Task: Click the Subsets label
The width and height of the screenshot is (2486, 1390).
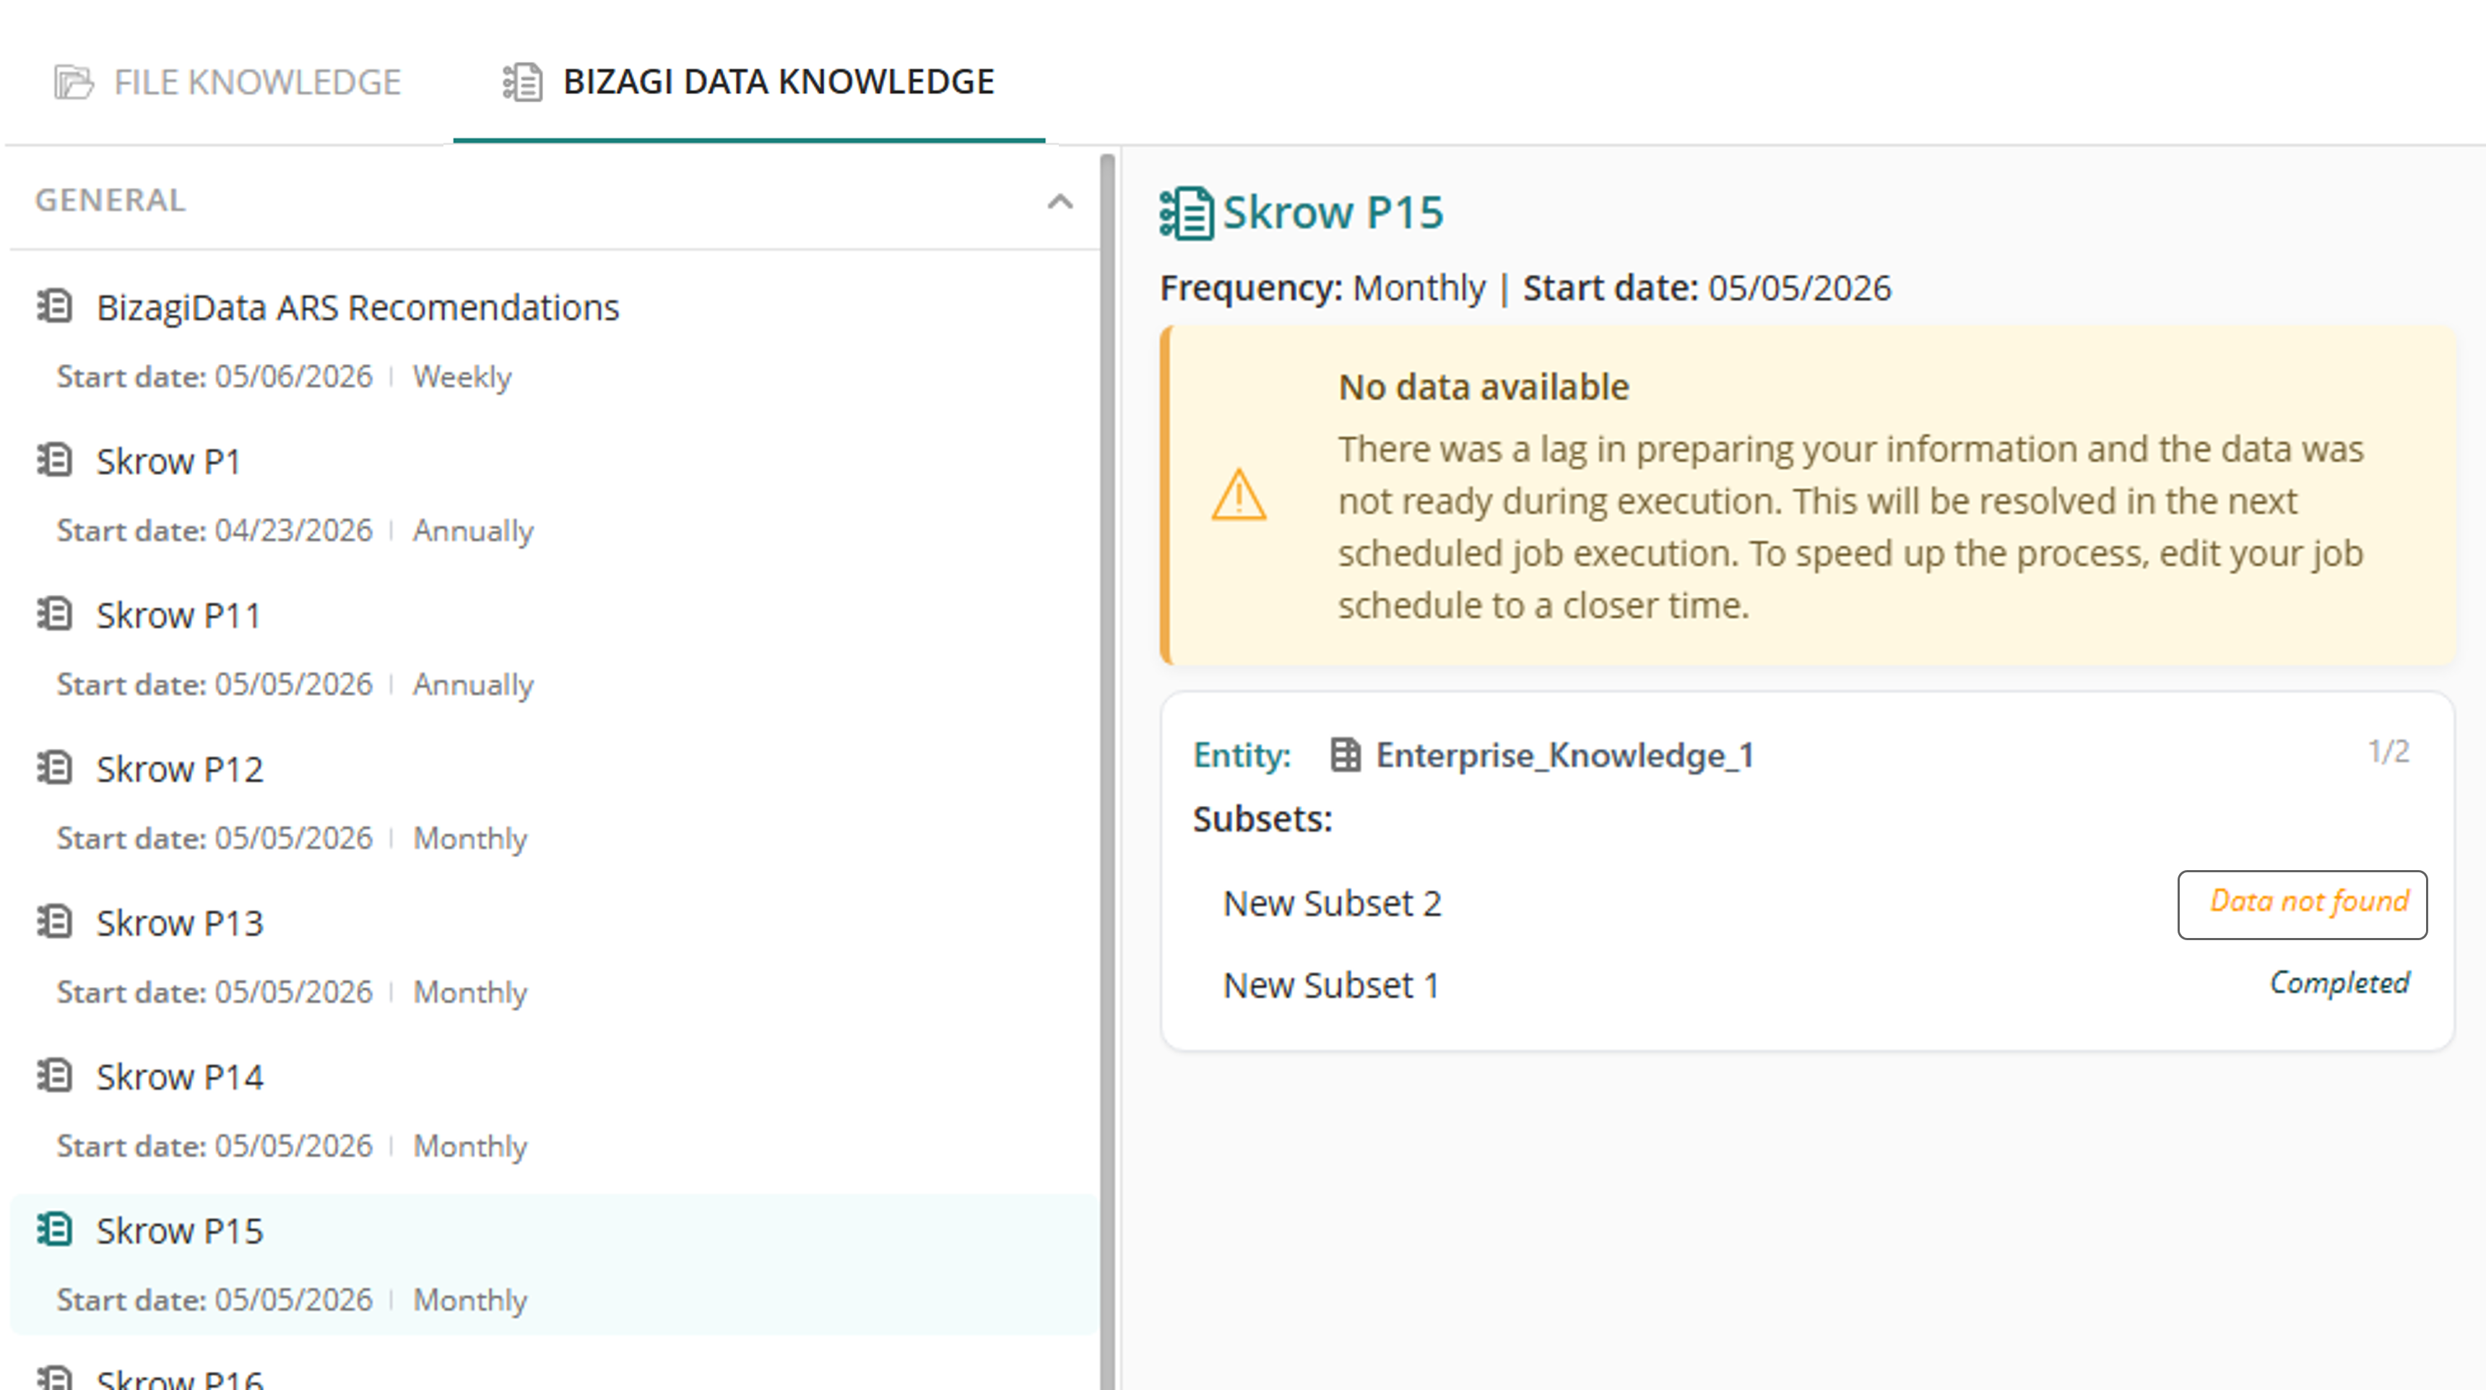Action: point(1263,819)
